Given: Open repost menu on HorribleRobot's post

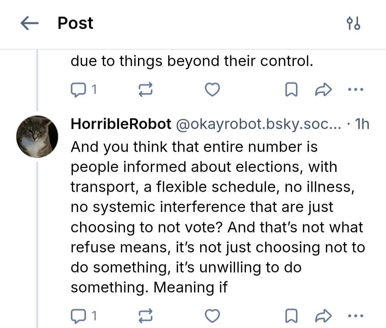Looking at the screenshot, I should [x=145, y=316].
